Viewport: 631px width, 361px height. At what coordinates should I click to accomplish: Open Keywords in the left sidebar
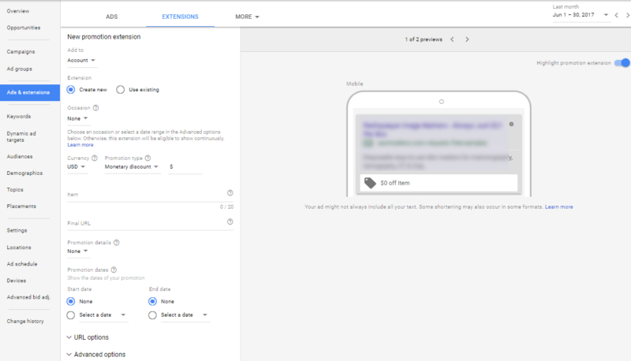(x=19, y=117)
